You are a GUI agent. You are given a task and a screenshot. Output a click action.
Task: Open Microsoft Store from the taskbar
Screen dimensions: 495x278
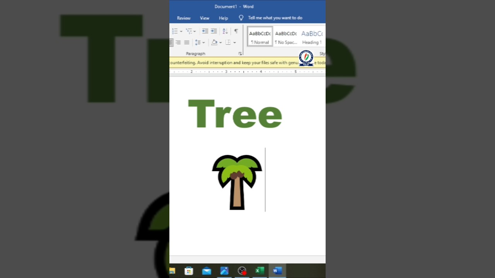189,271
